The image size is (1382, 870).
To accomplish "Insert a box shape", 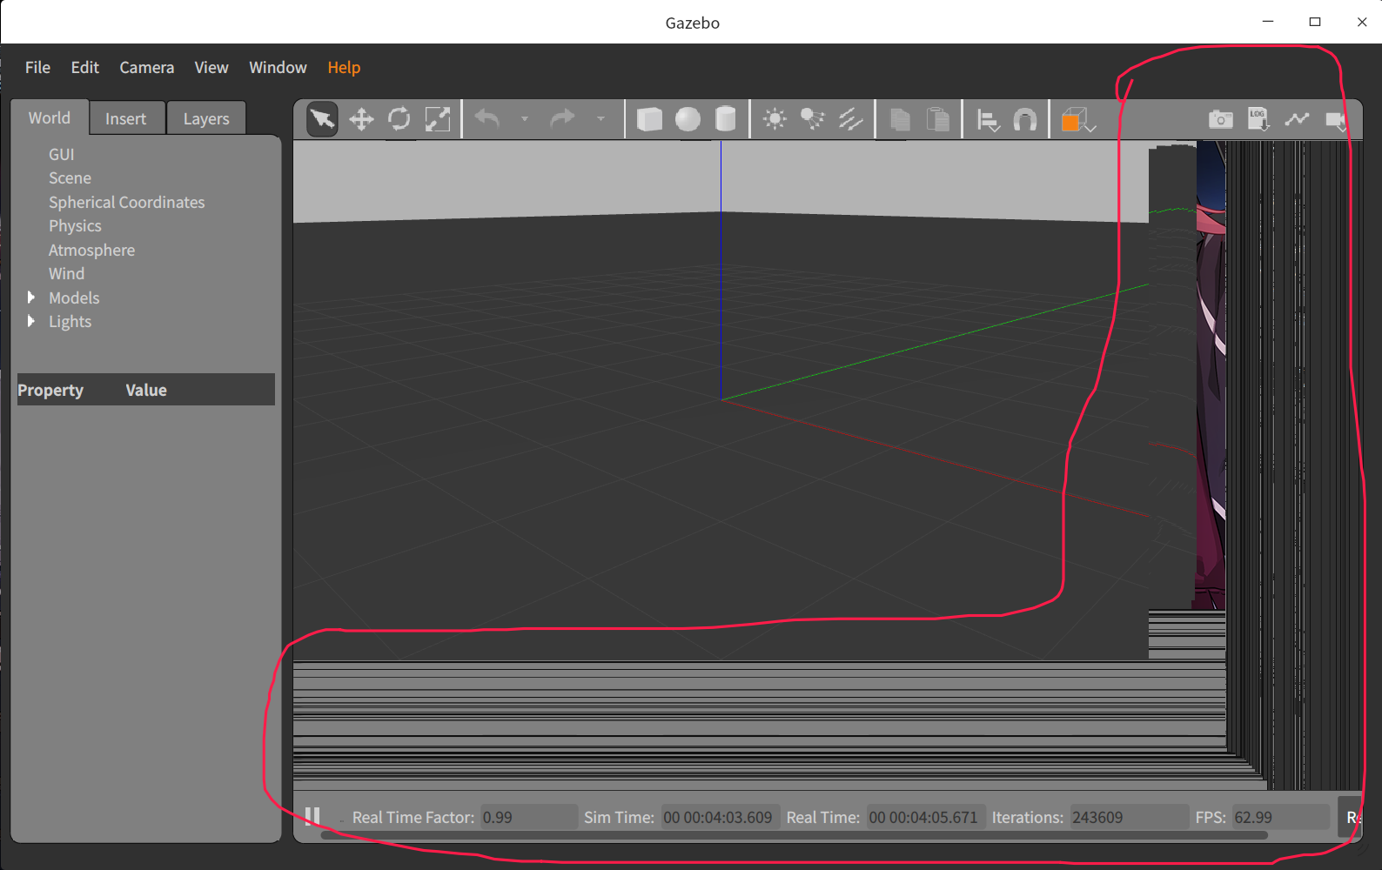I will [649, 119].
